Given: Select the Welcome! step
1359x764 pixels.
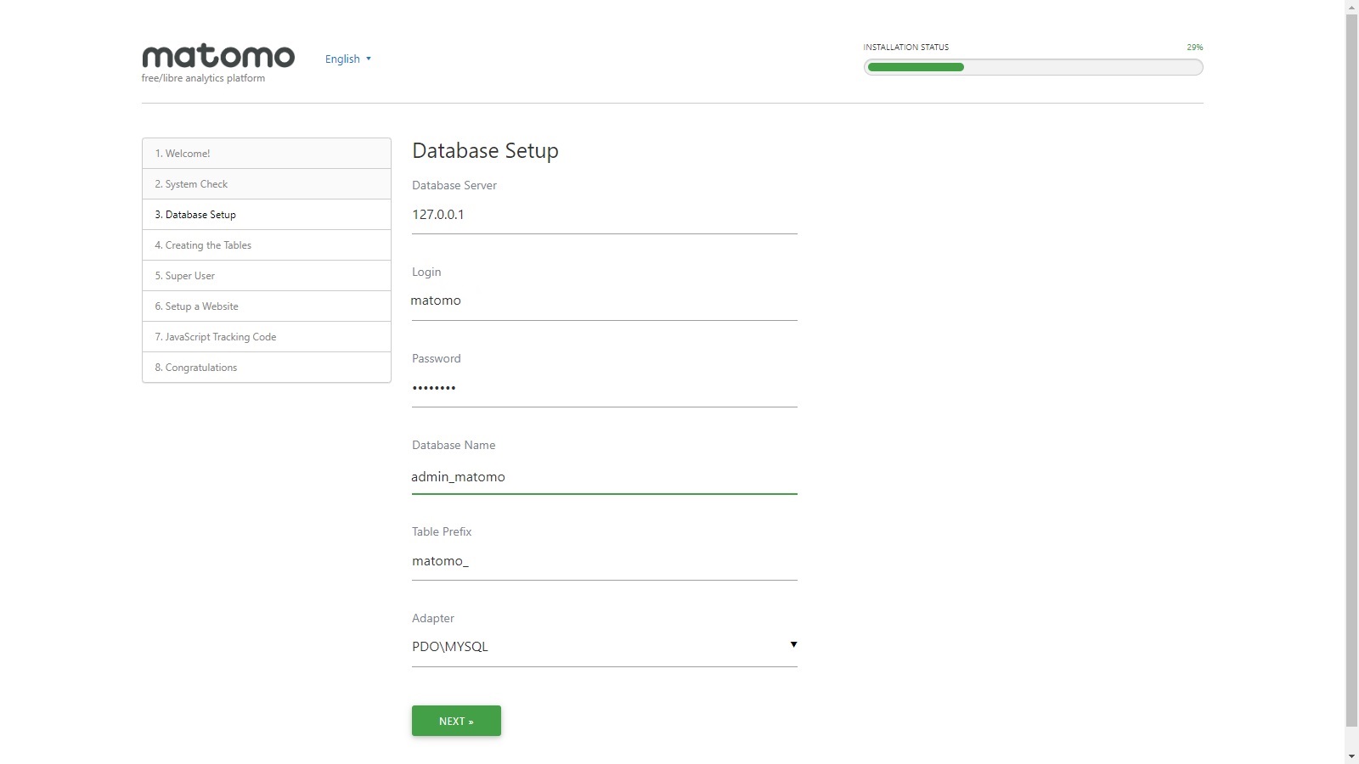Looking at the screenshot, I should (x=266, y=154).
